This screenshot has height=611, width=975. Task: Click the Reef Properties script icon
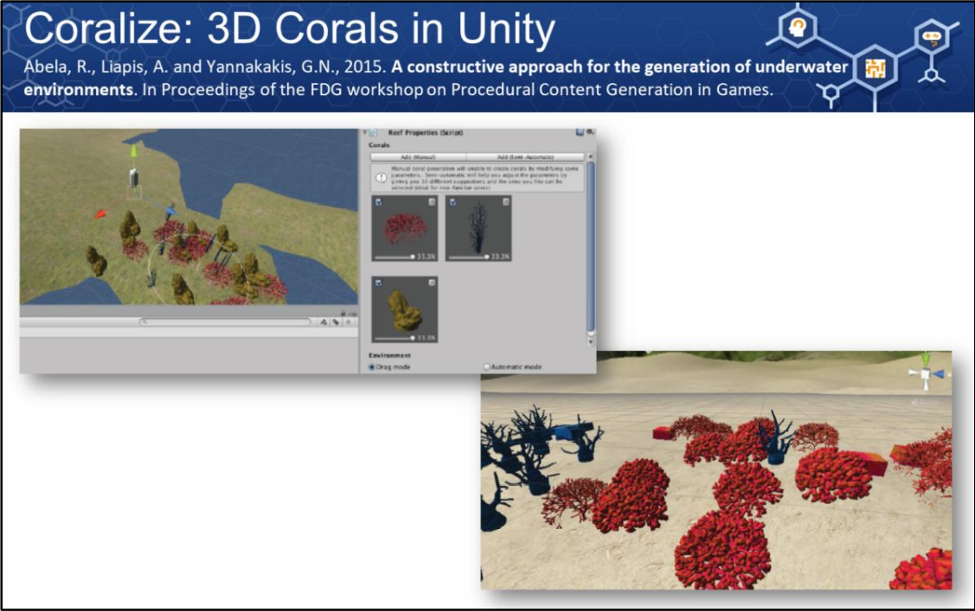point(374,132)
